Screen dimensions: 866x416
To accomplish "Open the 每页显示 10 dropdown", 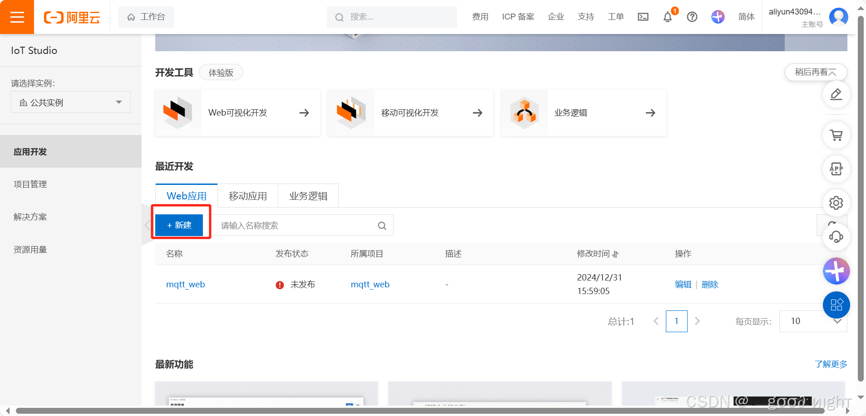I will pos(813,321).
